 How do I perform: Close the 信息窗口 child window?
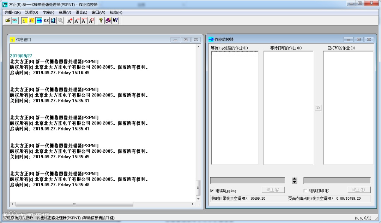pyautogui.click(x=196, y=40)
